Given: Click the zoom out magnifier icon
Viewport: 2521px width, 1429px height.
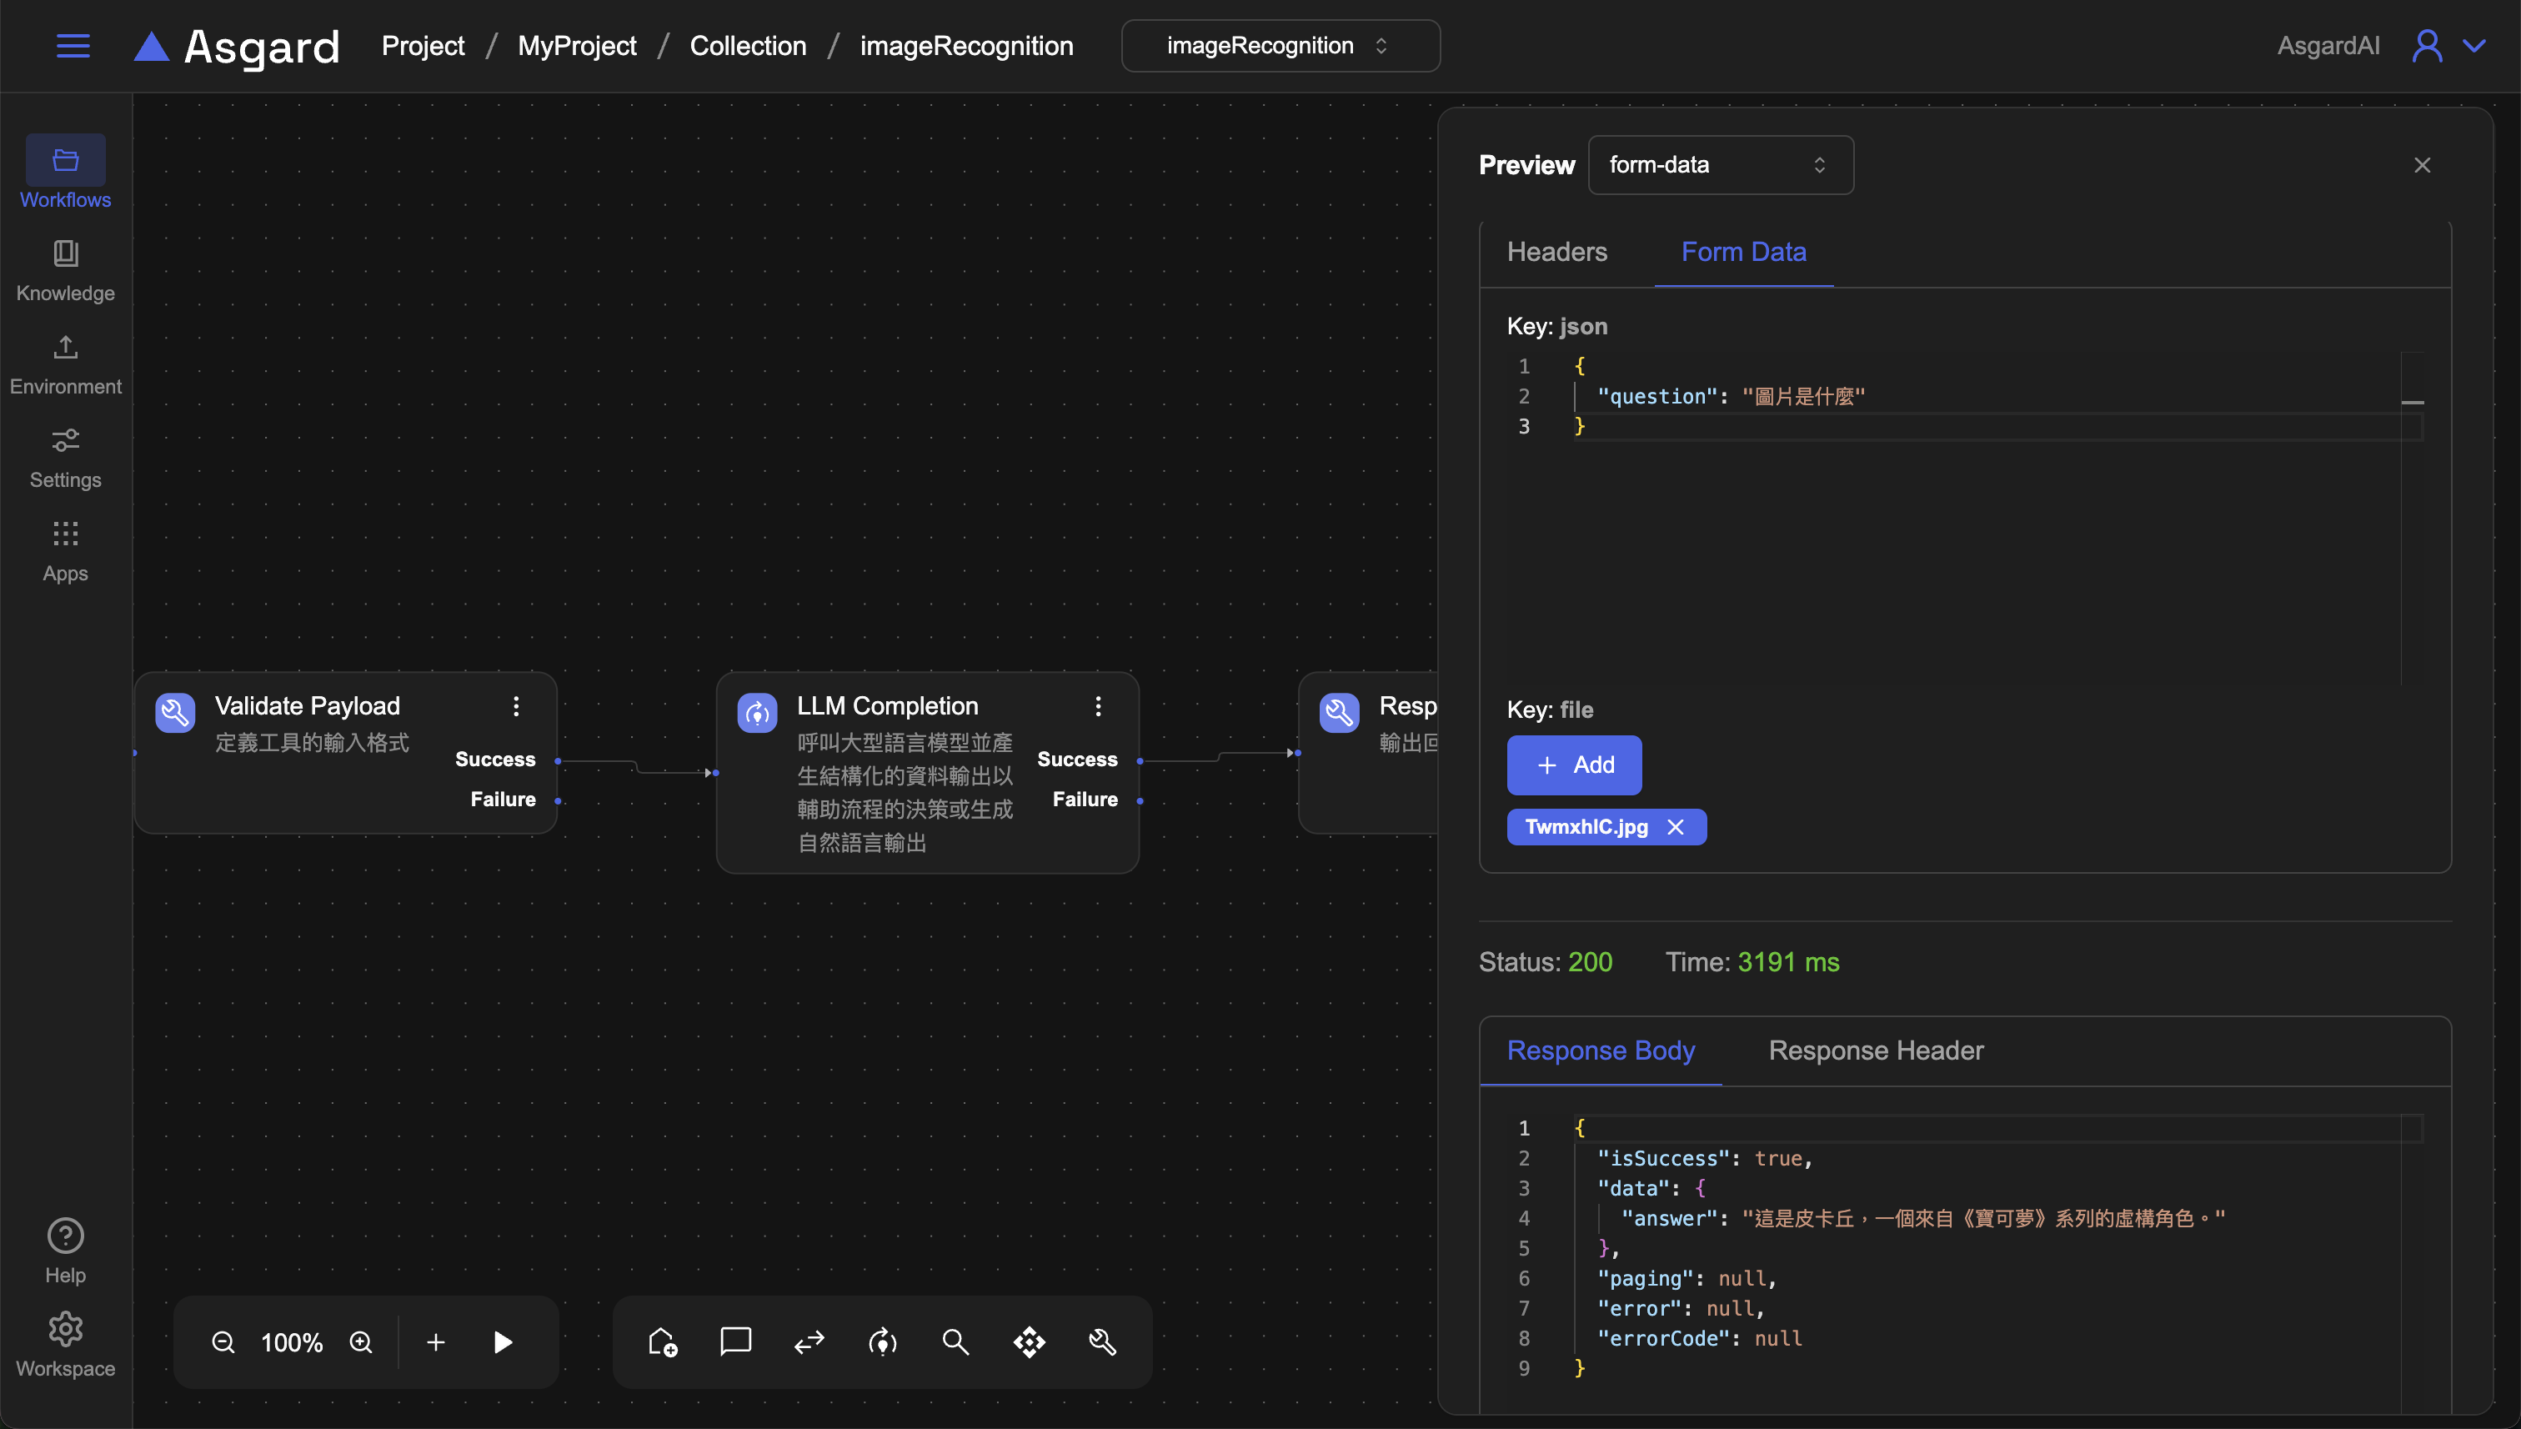Looking at the screenshot, I should (223, 1341).
